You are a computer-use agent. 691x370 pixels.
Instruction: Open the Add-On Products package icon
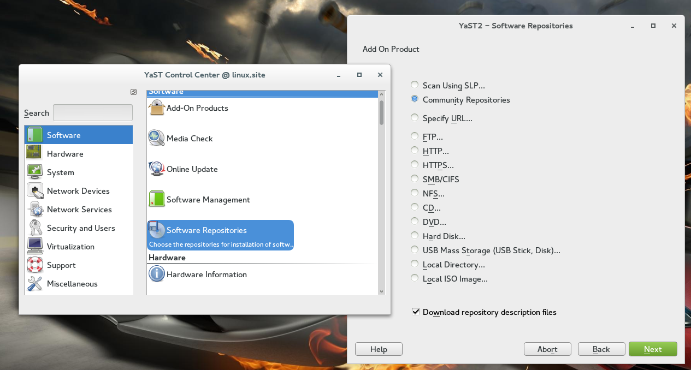[157, 108]
